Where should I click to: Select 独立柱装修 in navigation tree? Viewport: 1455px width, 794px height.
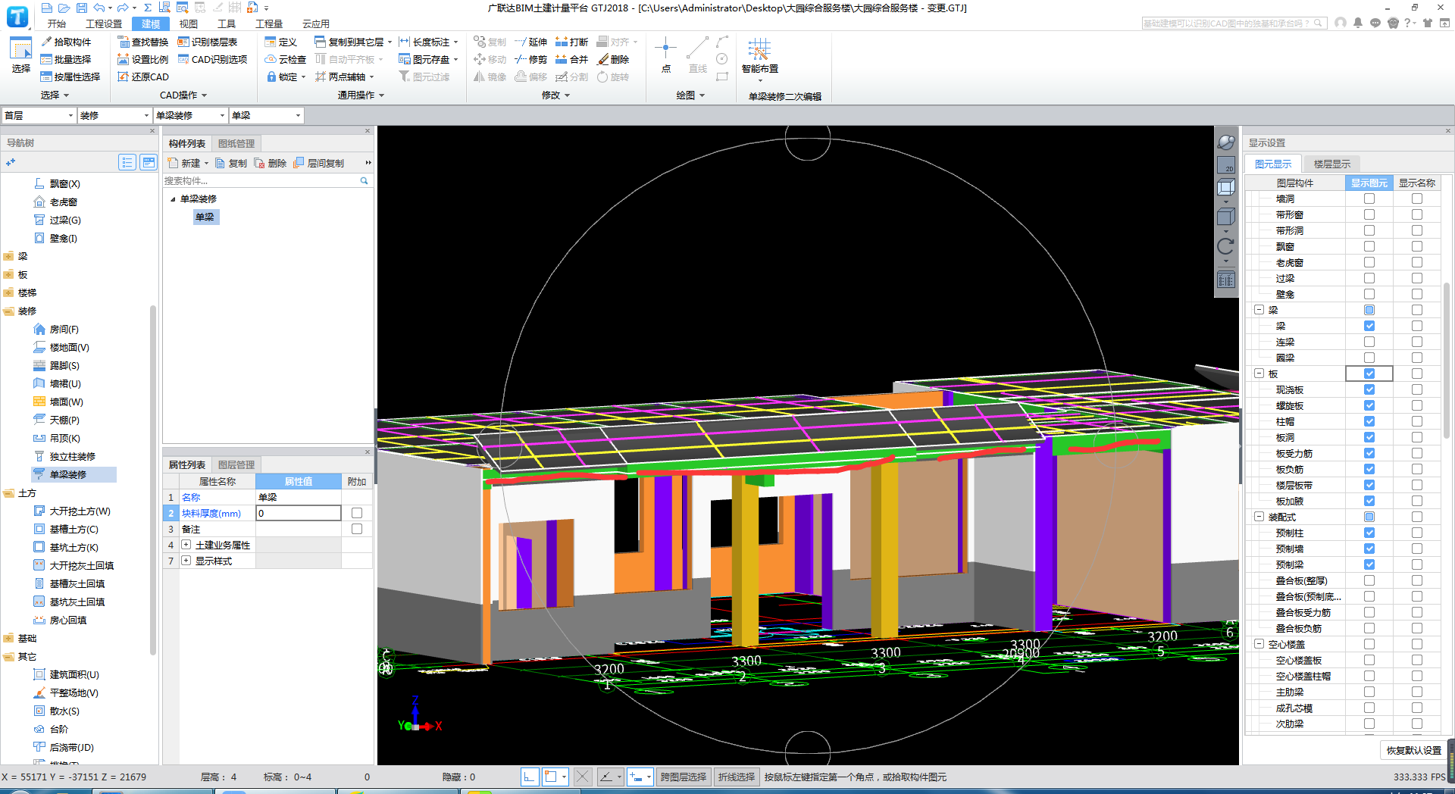64,456
